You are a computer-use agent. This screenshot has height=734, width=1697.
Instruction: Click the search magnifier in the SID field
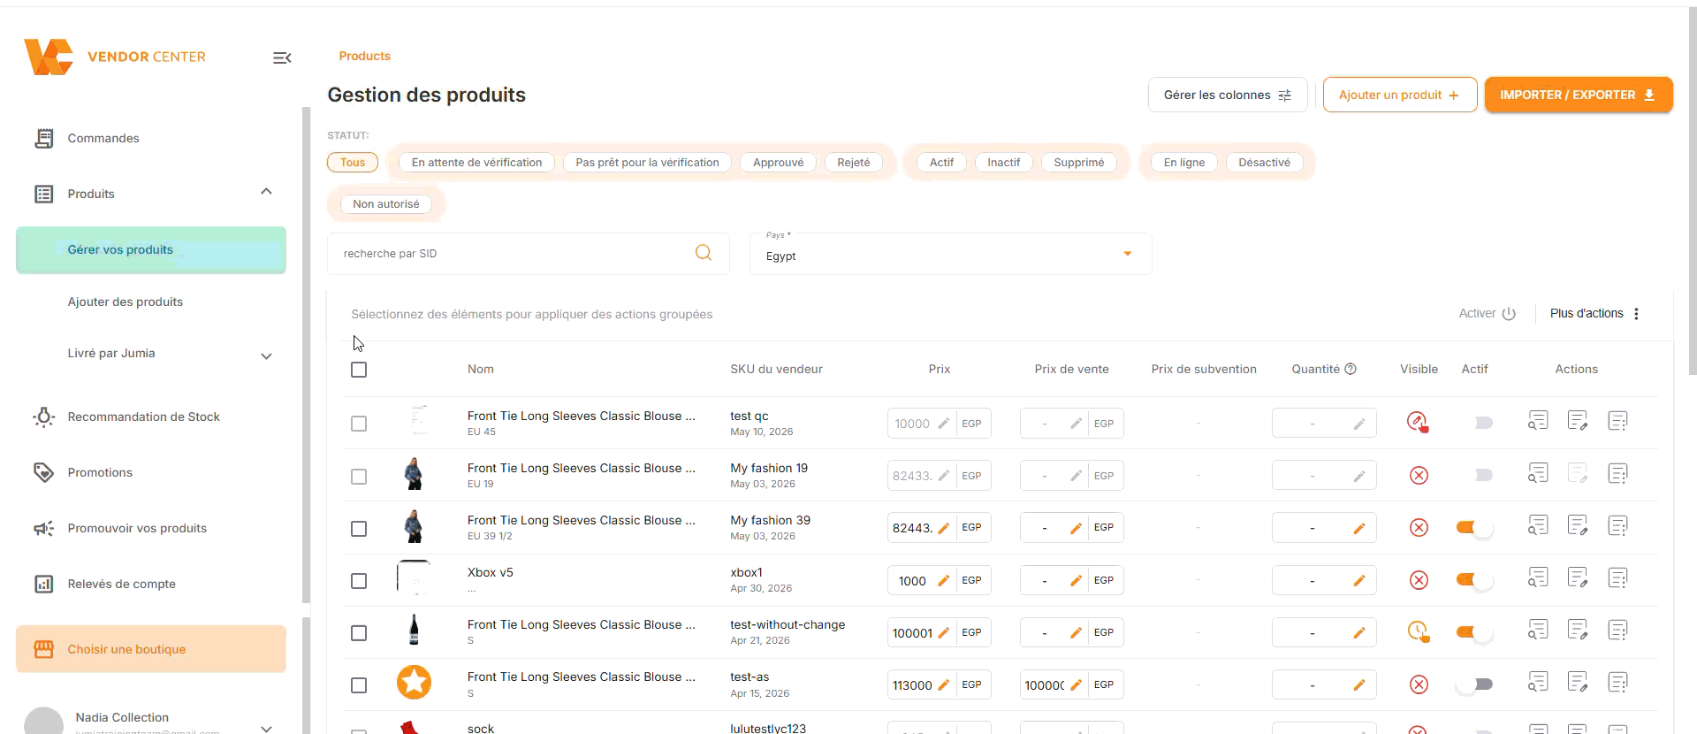point(704,253)
